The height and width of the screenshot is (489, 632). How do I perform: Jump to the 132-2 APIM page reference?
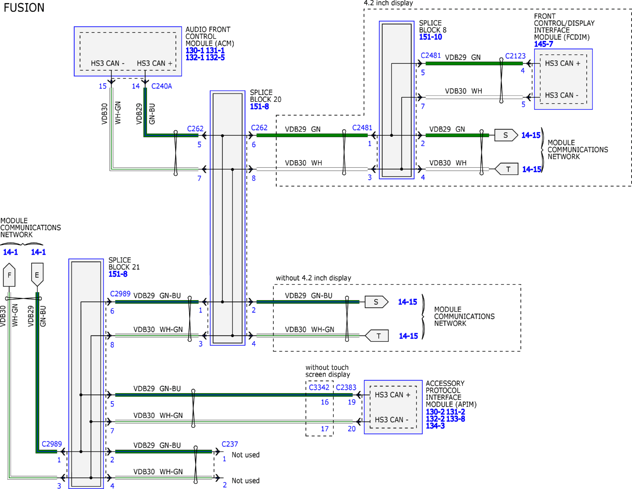[435, 419]
